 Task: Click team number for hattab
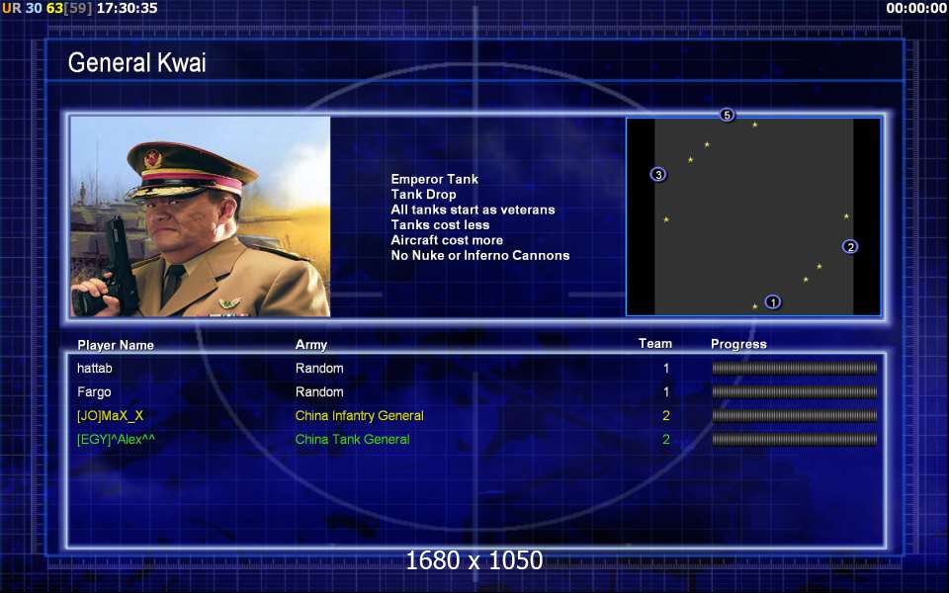point(665,368)
